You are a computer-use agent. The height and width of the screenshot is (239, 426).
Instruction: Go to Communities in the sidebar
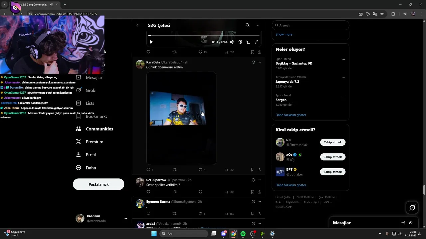point(95,129)
